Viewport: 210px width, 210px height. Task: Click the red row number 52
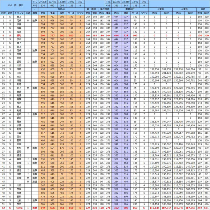pos(3,208)
